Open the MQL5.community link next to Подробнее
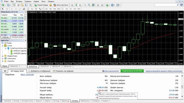 pos(27,75)
